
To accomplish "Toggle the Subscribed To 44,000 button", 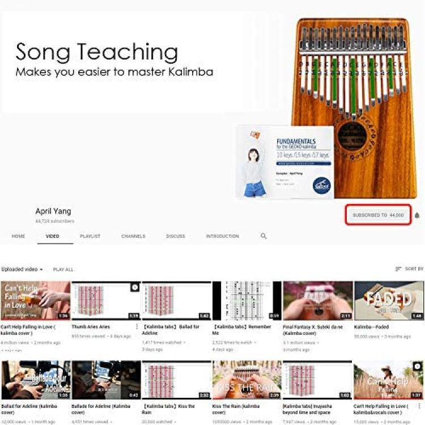I will point(378,215).
